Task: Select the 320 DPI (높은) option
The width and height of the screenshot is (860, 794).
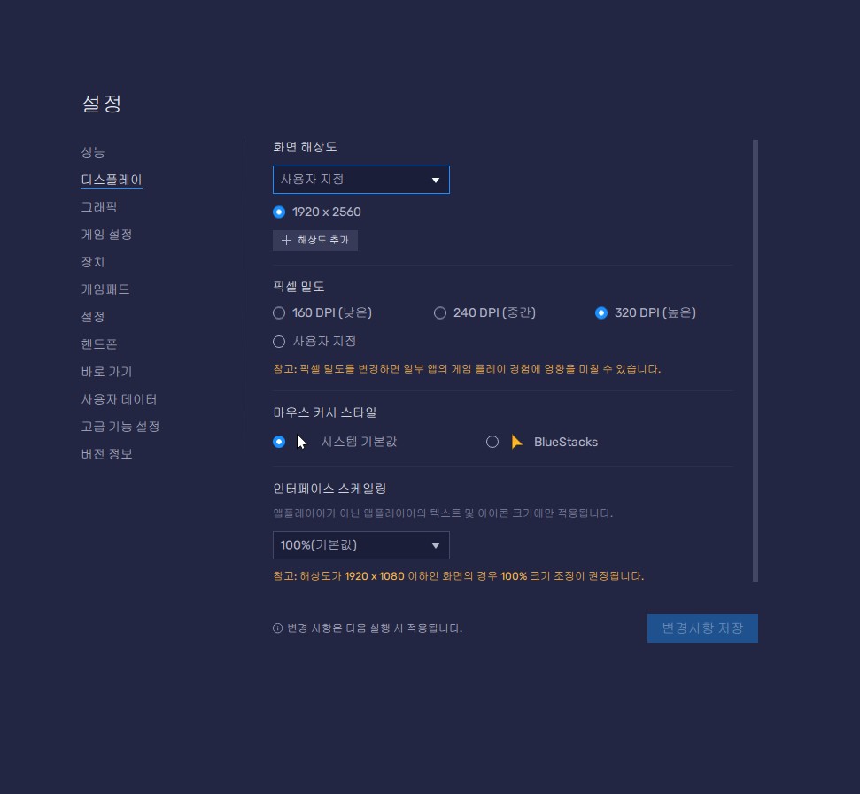Action: click(x=601, y=312)
